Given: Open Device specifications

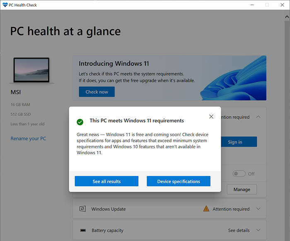Looking at the screenshot, I should tap(179, 181).
